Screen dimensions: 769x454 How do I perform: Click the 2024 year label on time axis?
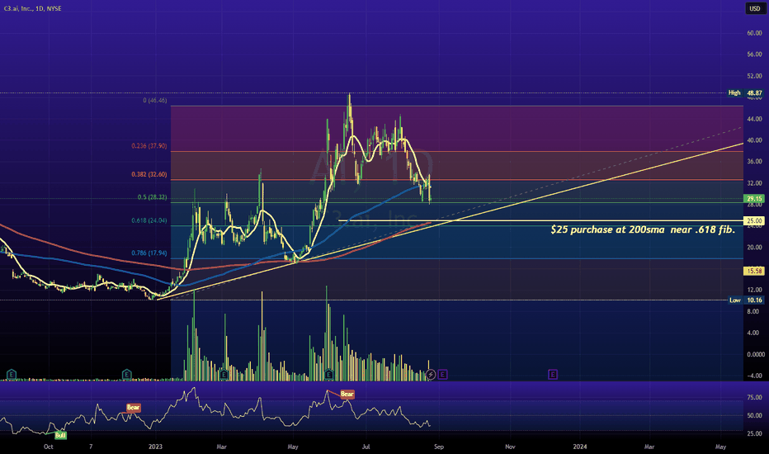click(x=580, y=447)
